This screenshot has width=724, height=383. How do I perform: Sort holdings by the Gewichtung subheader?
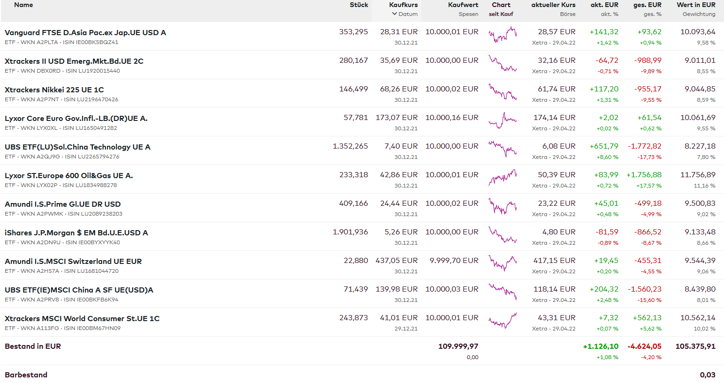(699, 14)
